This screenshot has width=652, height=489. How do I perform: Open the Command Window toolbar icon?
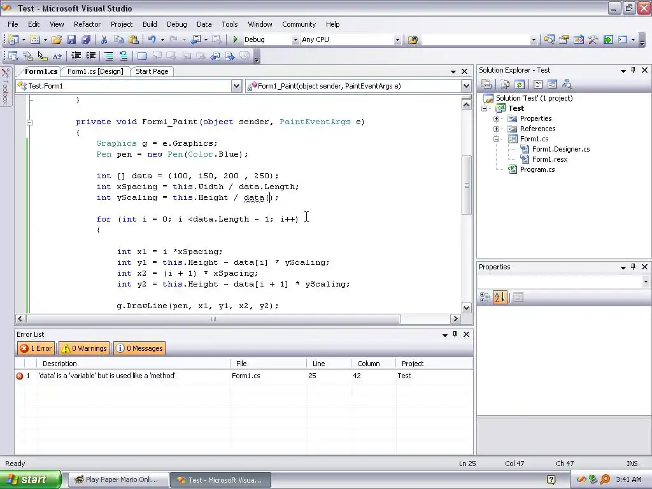[x=623, y=39]
